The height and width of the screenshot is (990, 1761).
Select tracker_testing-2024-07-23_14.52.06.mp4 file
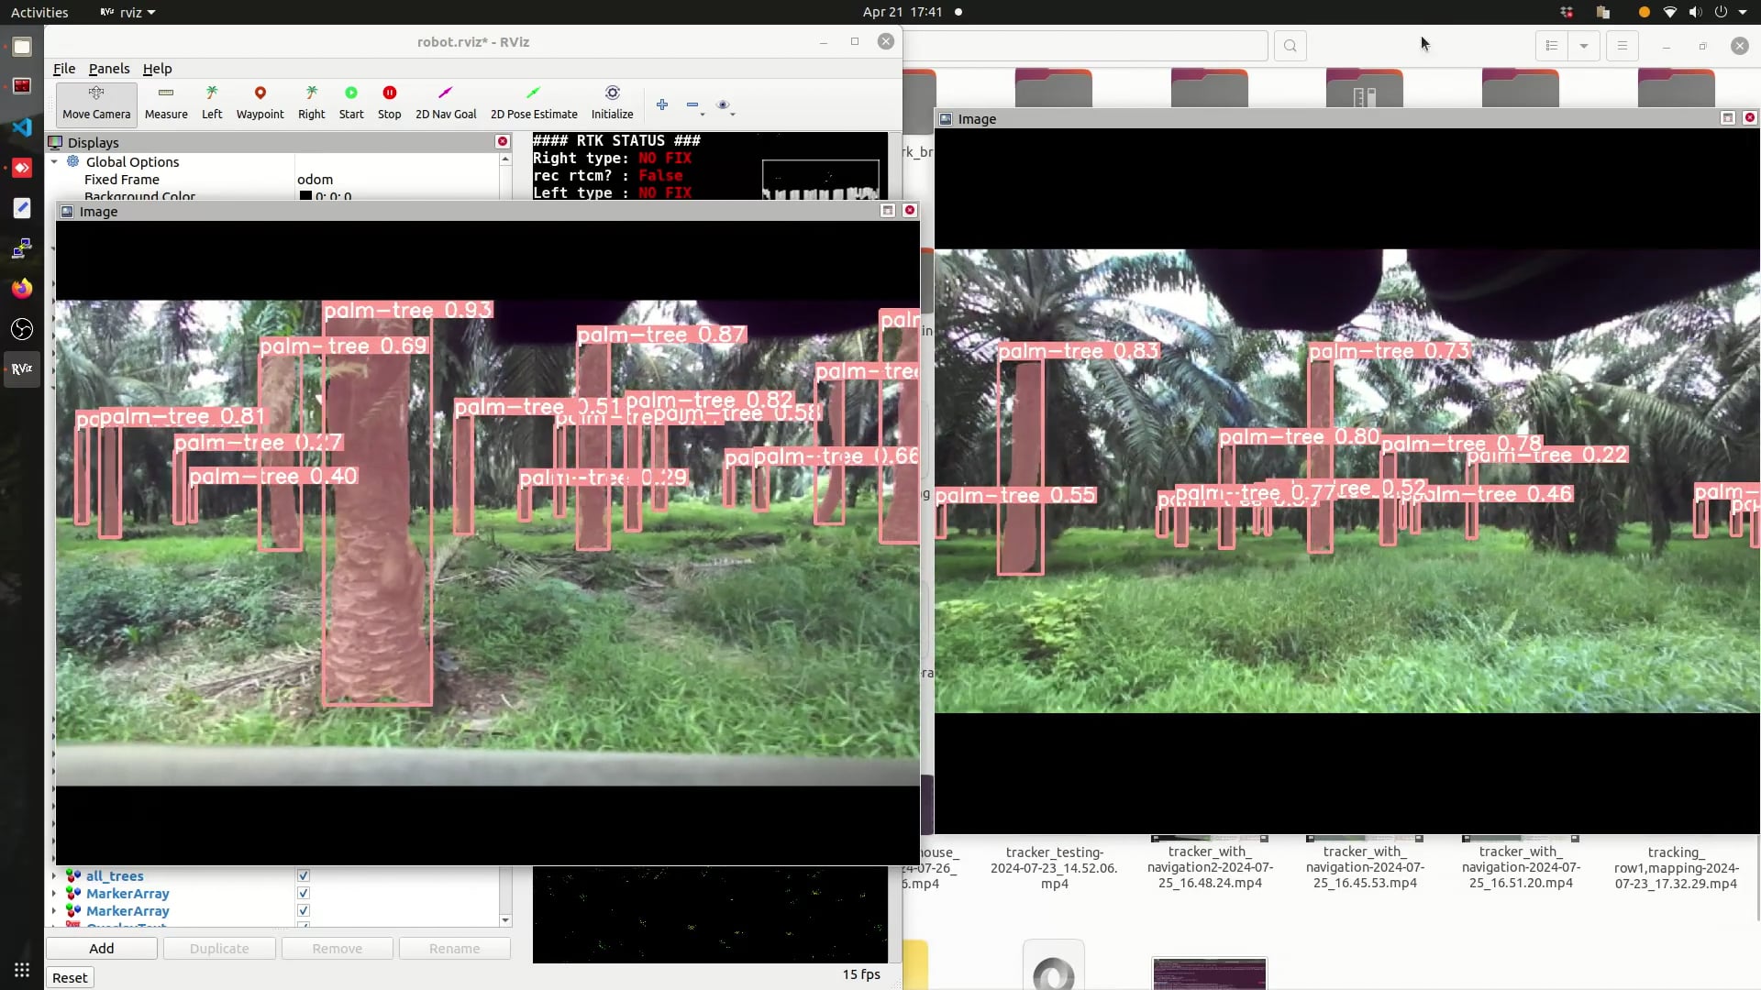pos(1054,868)
